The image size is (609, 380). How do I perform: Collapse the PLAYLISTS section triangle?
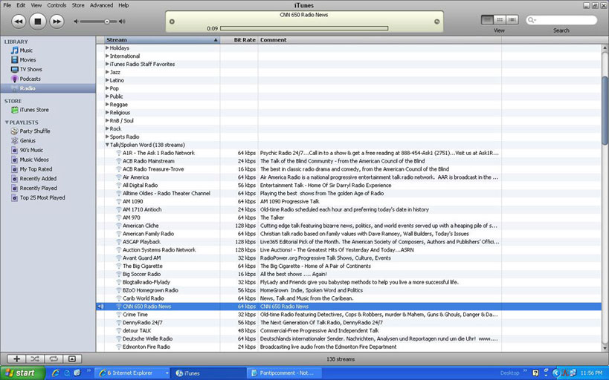(x=7, y=122)
